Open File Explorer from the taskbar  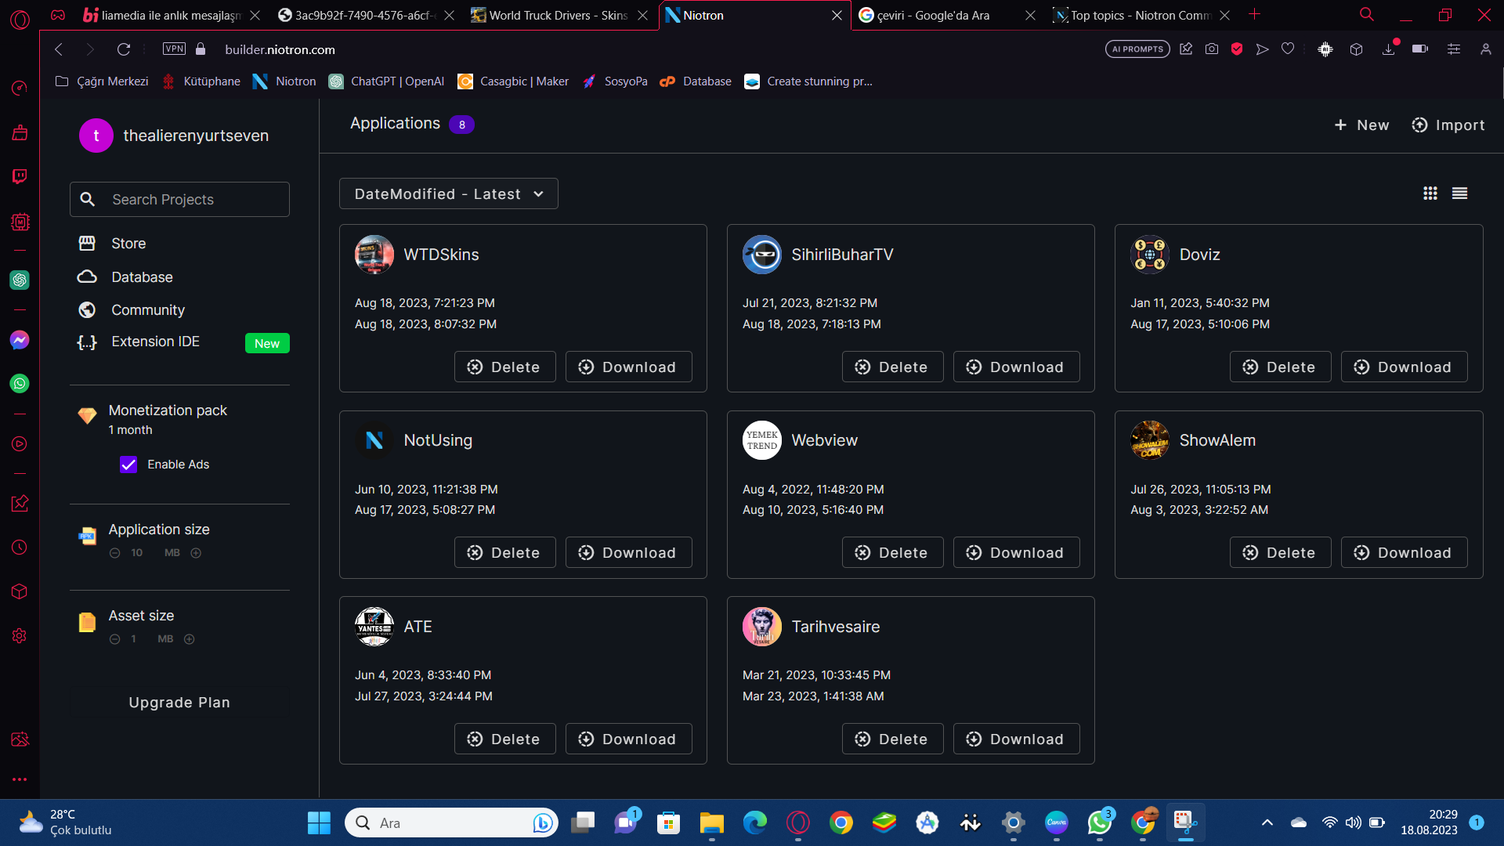tap(711, 822)
